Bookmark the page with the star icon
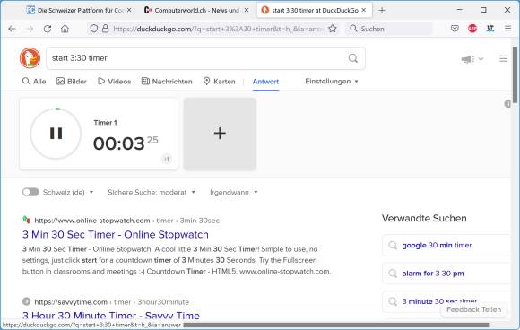 [x=333, y=29]
